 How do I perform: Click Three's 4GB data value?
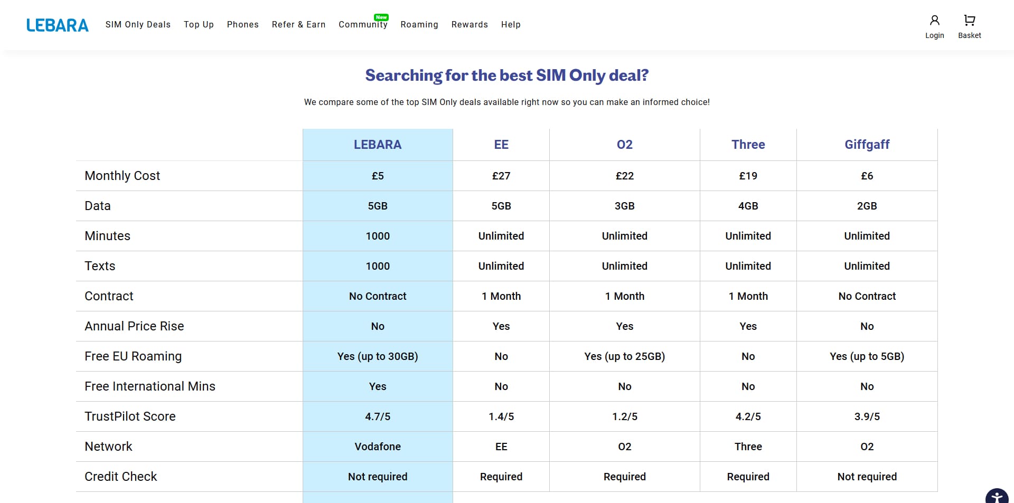748,206
